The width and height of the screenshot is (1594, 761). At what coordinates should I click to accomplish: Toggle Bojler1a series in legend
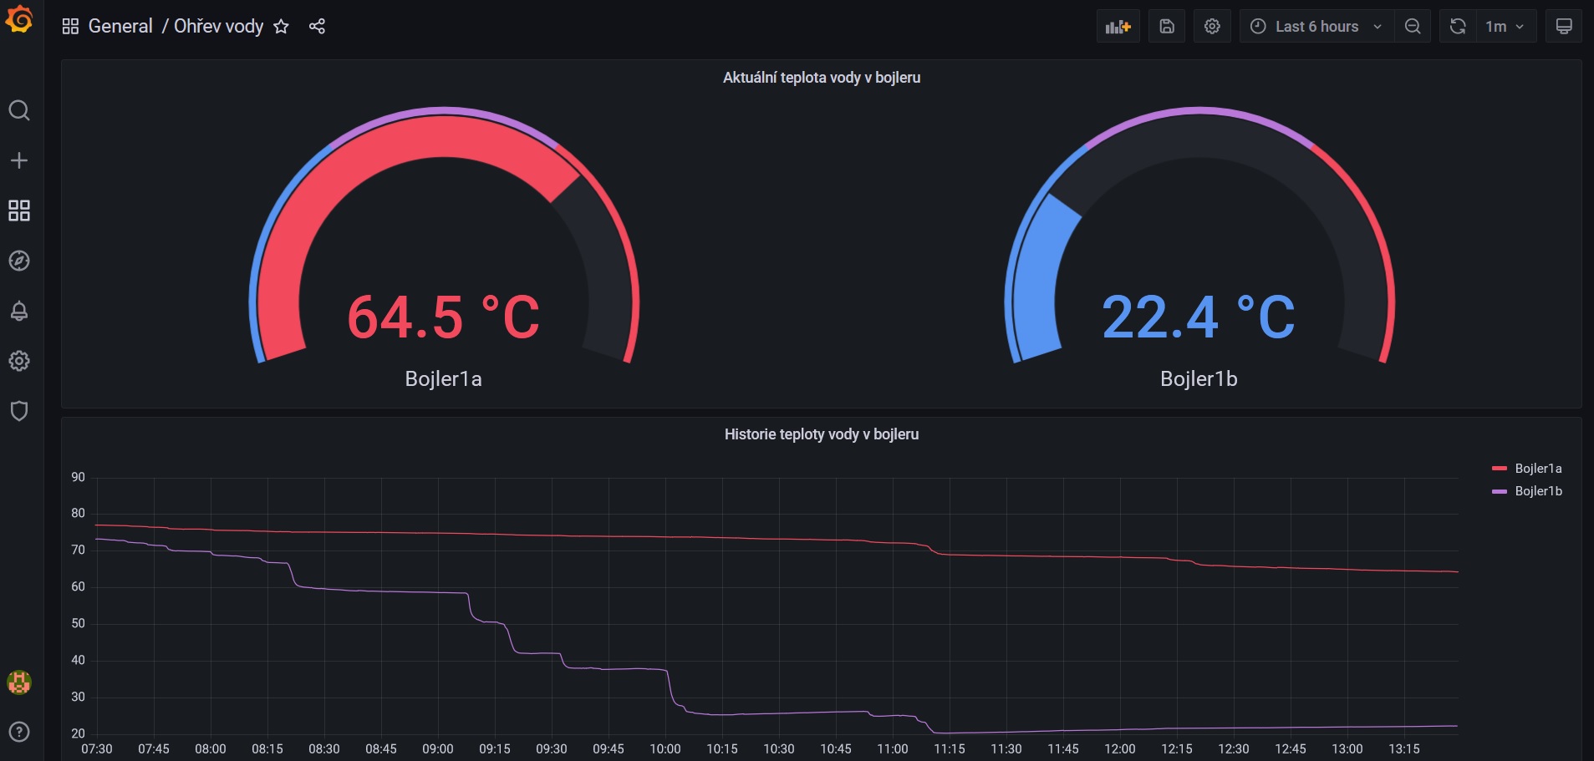tap(1527, 469)
